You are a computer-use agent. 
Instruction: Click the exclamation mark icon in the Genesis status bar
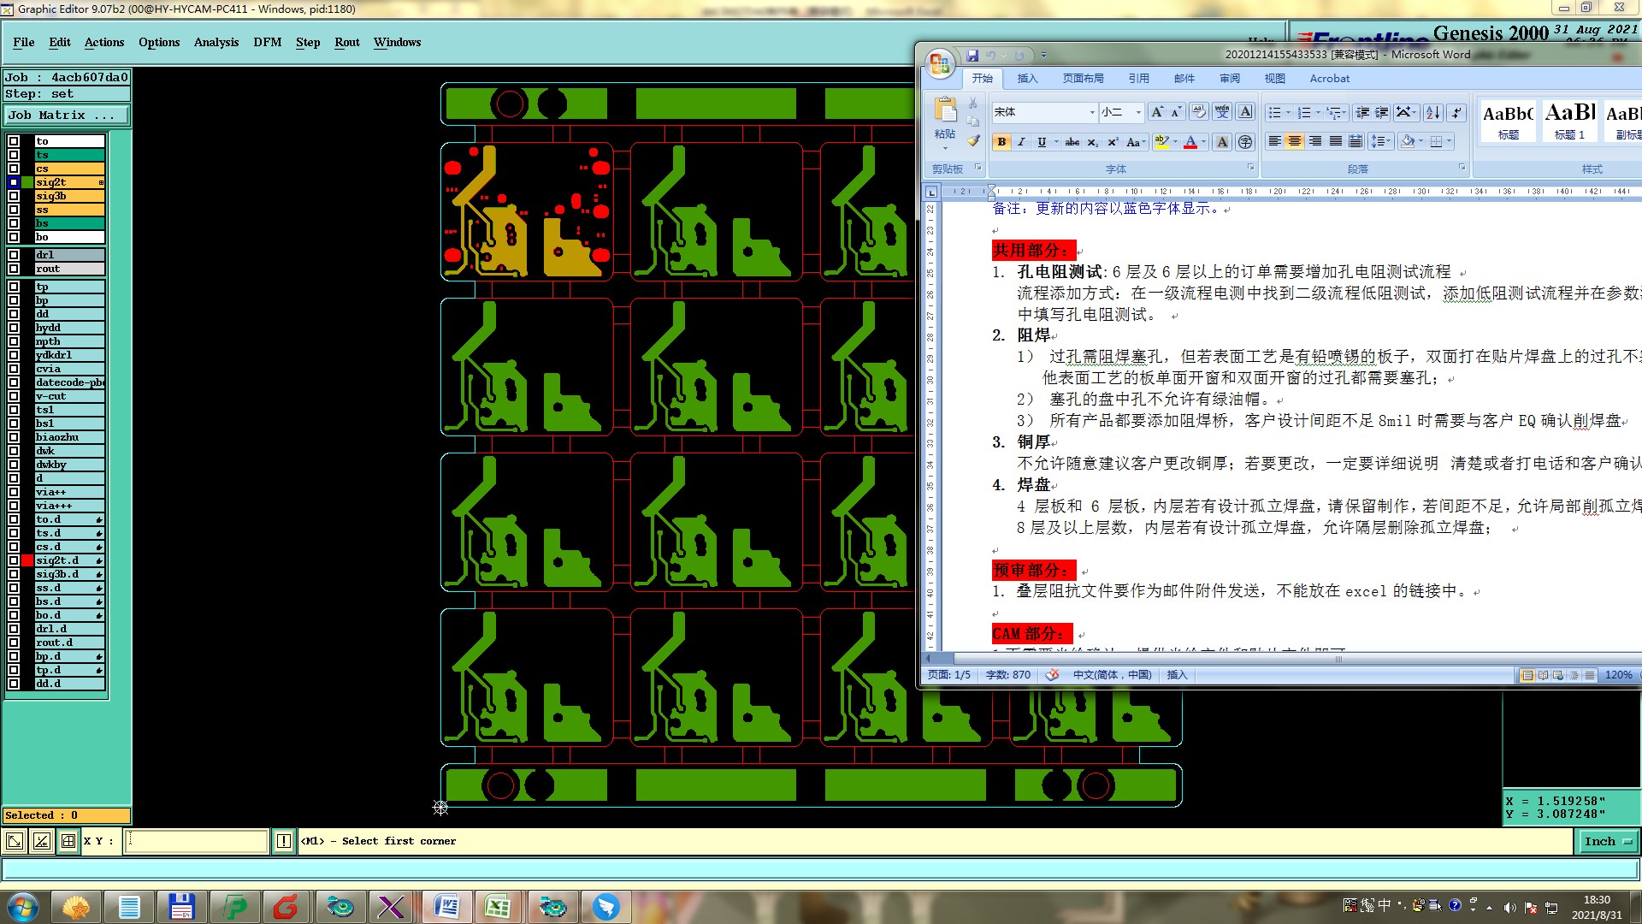[284, 842]
